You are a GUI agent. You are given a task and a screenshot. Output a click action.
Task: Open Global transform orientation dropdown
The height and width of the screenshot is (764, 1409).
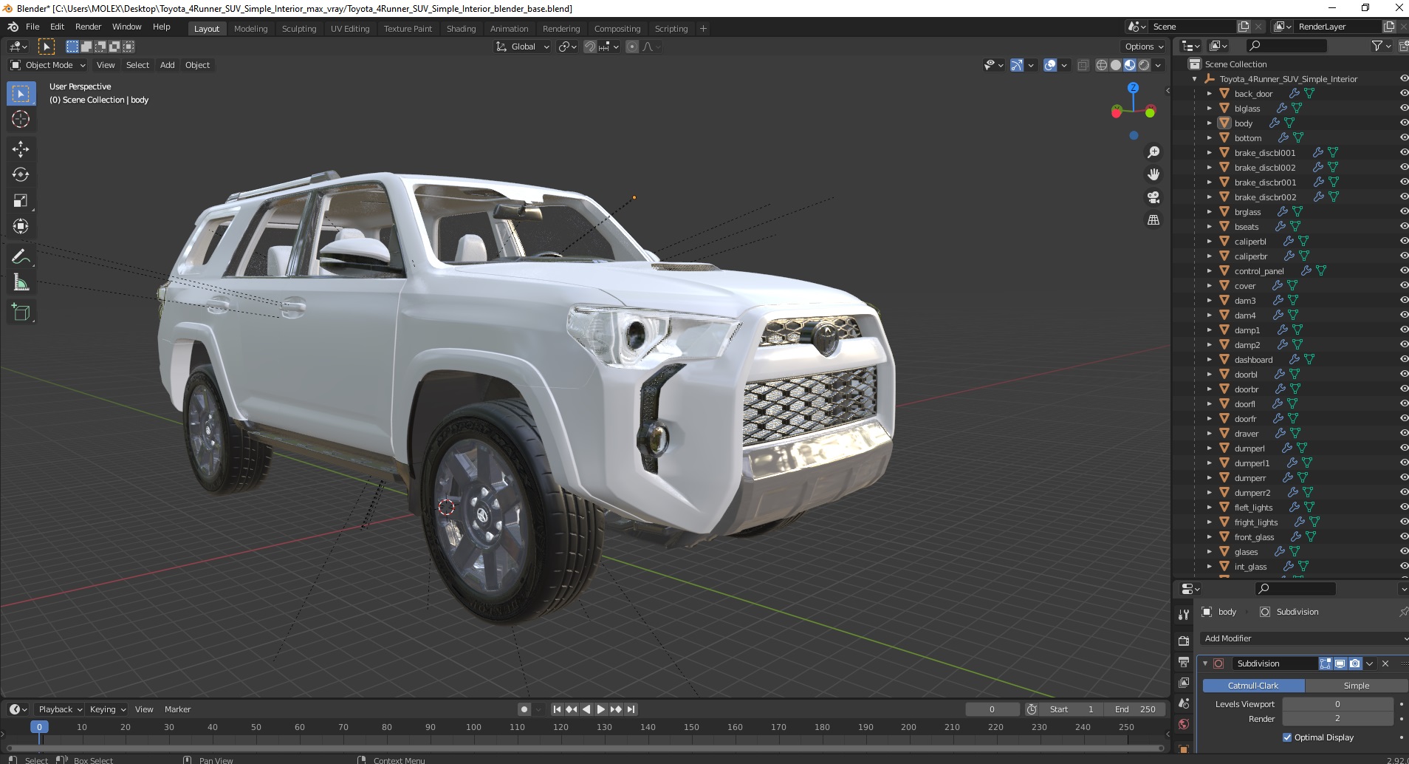[522, 47]
